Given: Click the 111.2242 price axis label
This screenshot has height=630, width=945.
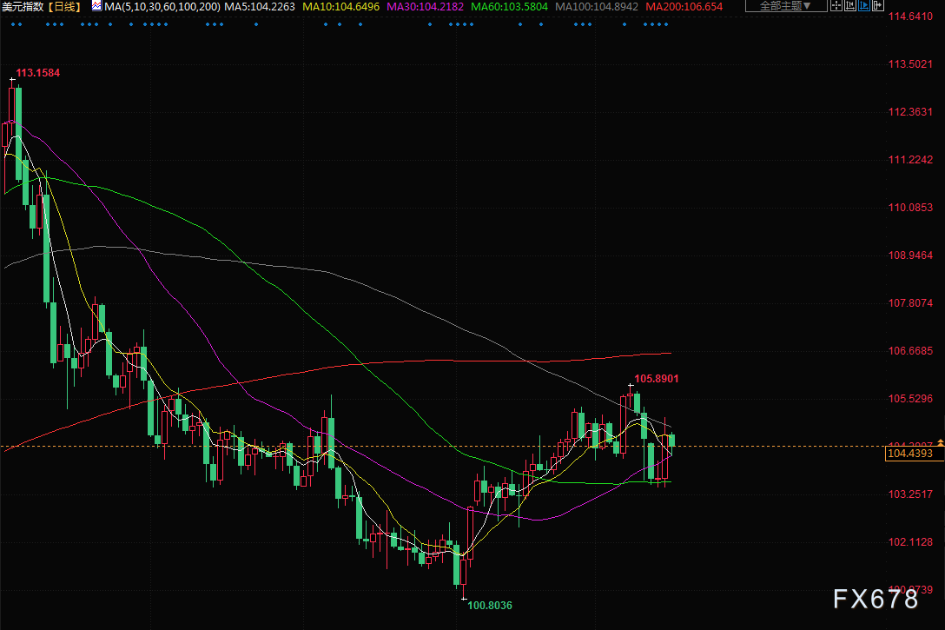Looking at the screenshot, I should click(910, 160).
